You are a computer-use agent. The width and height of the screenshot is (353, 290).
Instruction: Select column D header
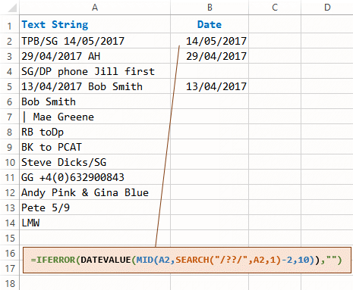click(x=327, y=8)
